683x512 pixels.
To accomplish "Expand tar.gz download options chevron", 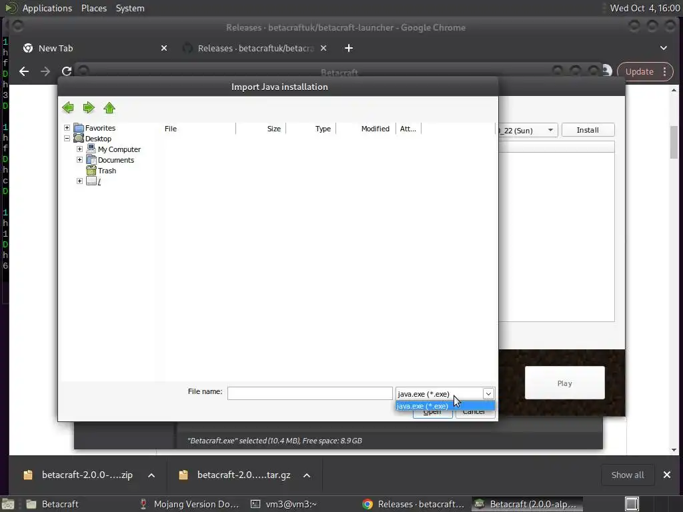I will click(307, 475).
